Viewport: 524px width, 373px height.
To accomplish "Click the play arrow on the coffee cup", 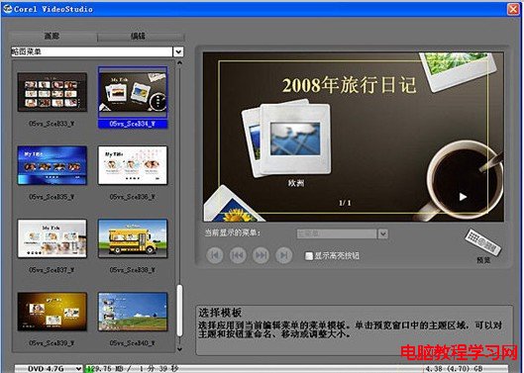I will pos(463,197).
